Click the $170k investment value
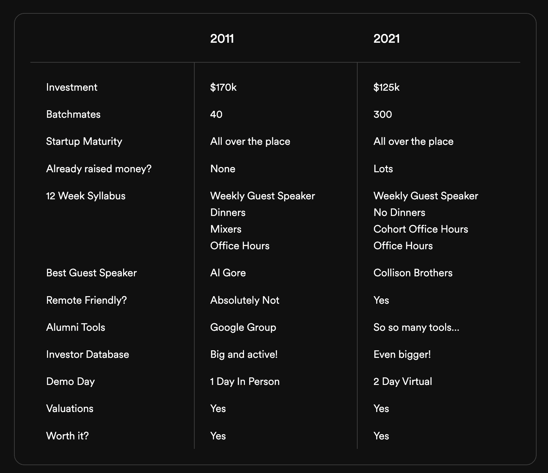 point(223,87)
